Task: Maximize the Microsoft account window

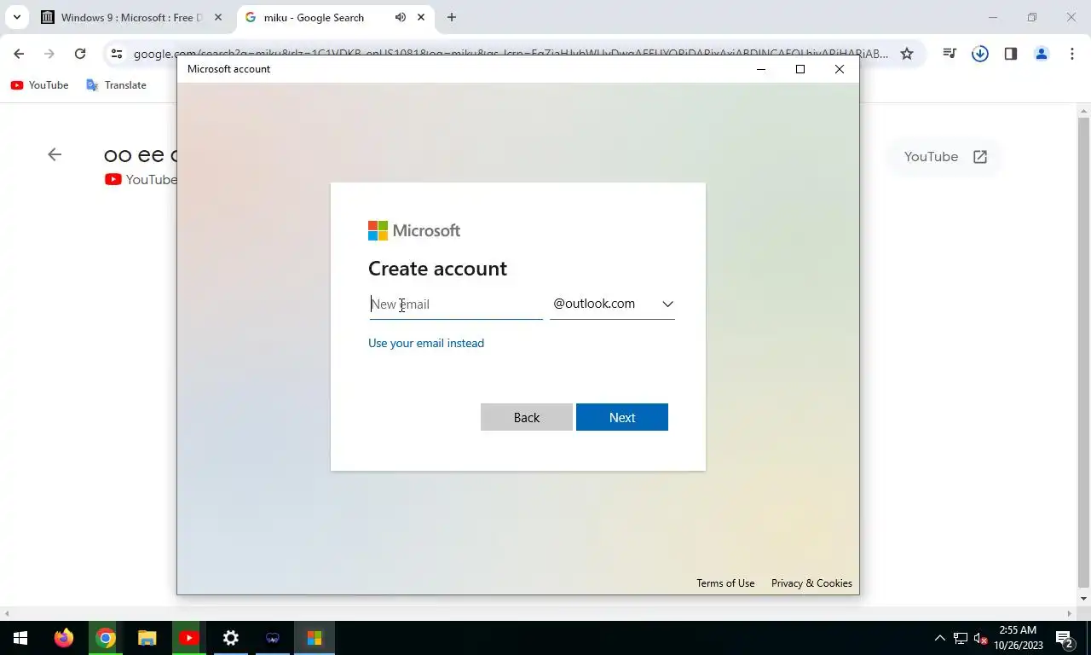Action: click(800, 69)
